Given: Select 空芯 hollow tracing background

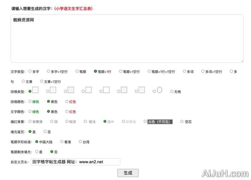Looking at the screenshot, I should click(182, 122).
